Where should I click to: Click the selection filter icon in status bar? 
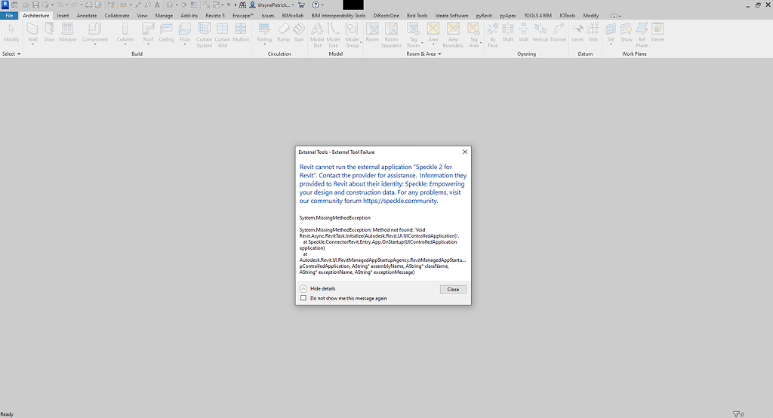[737, 414]
